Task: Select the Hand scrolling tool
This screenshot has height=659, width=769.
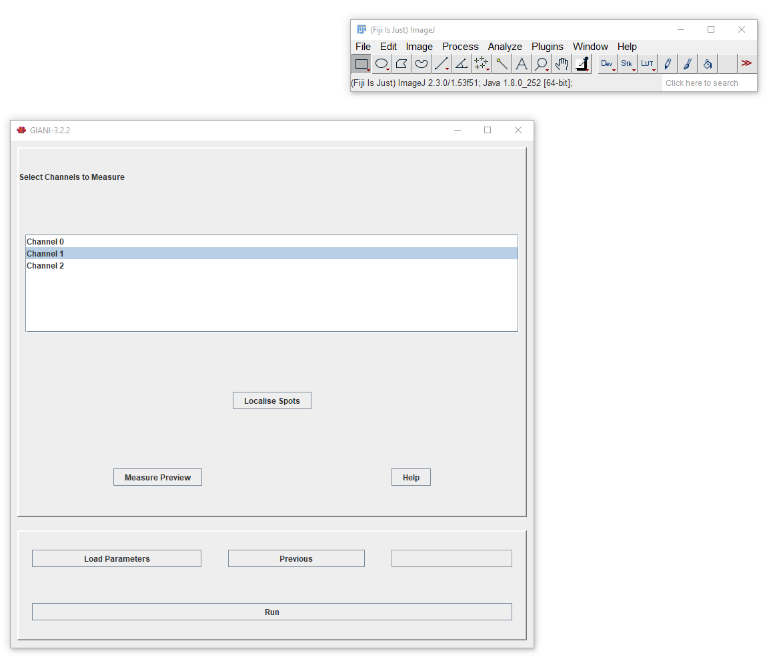Action: pyautogui.click(x=562, y=64)
